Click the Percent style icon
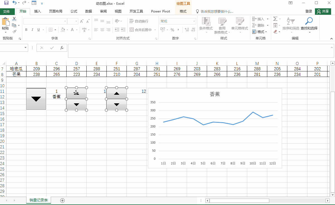The height and width of the screenshot is (205, 335). 173,30
